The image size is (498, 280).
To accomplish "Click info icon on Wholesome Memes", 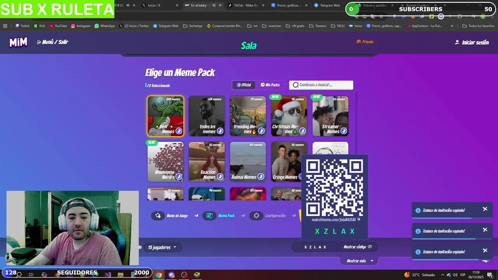I will point(179,177).
